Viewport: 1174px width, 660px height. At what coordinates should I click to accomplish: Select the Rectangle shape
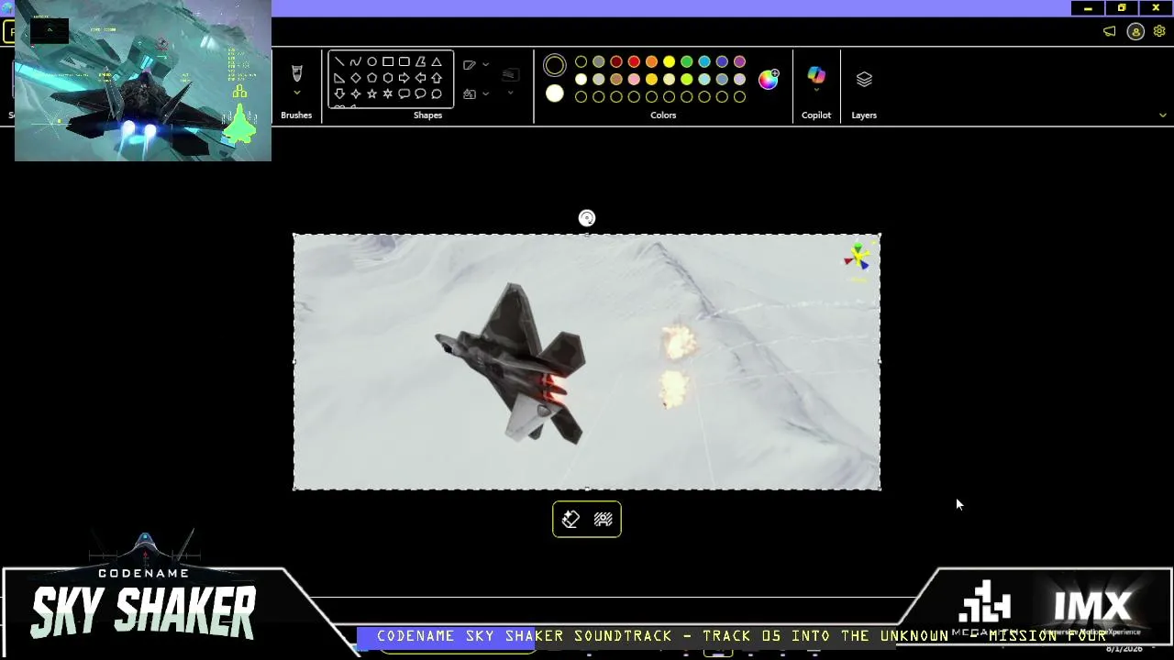pos(388,62)
